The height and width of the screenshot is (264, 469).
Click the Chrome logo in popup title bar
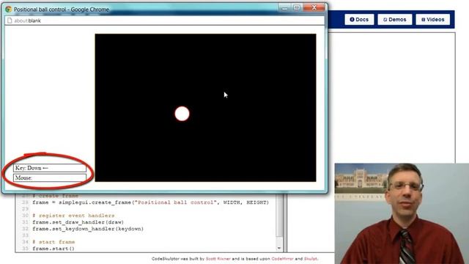pos(8,10)
